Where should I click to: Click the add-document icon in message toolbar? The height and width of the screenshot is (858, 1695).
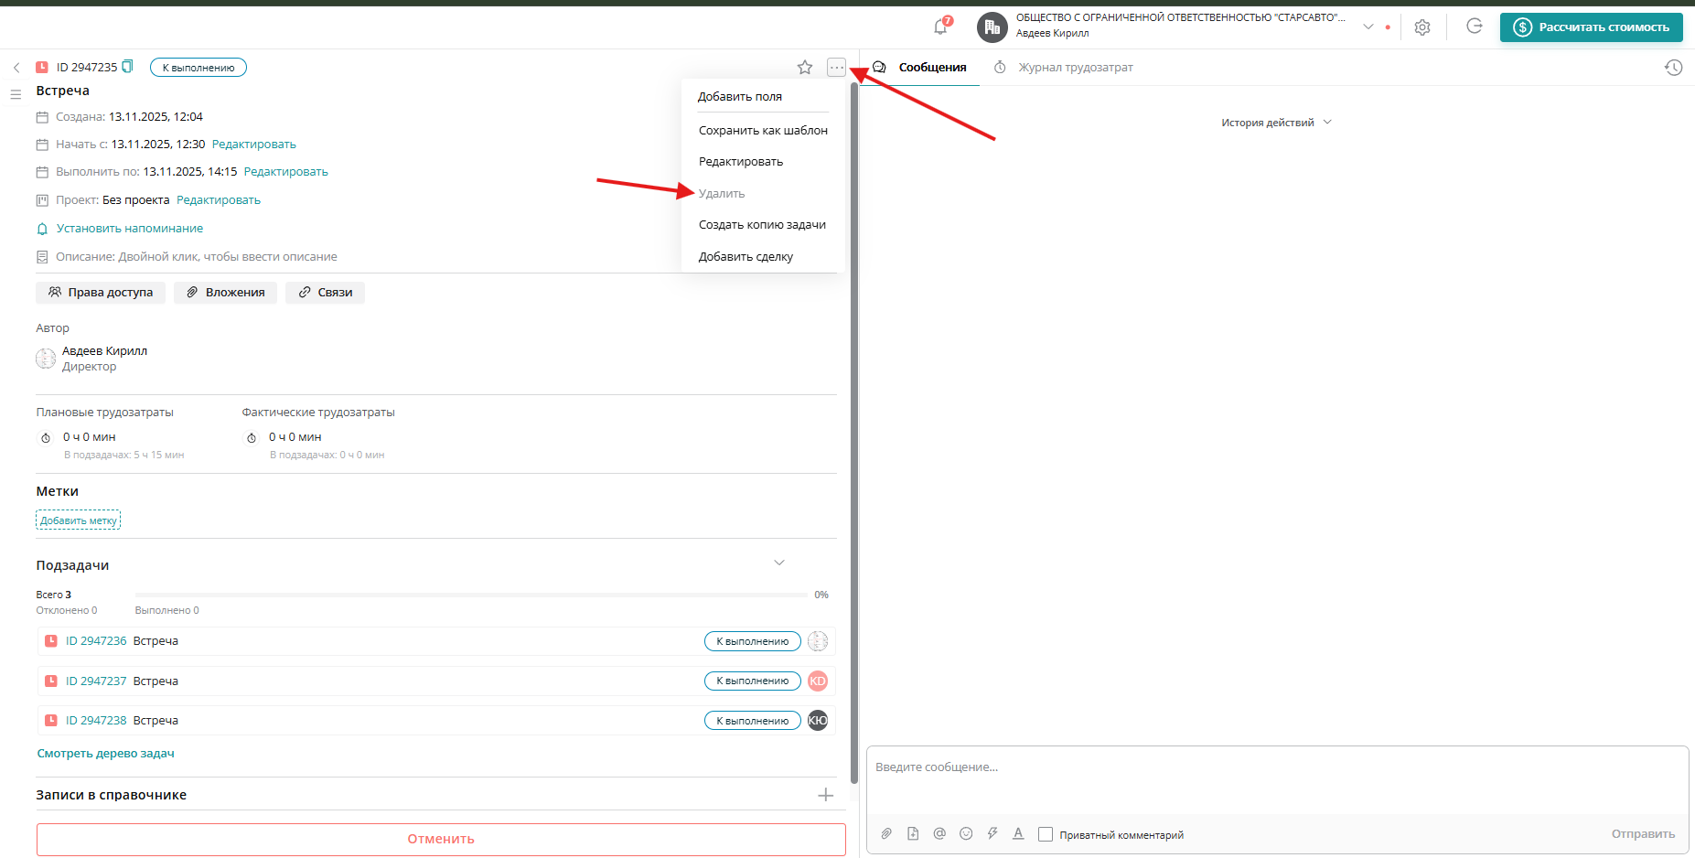(913, 833)
